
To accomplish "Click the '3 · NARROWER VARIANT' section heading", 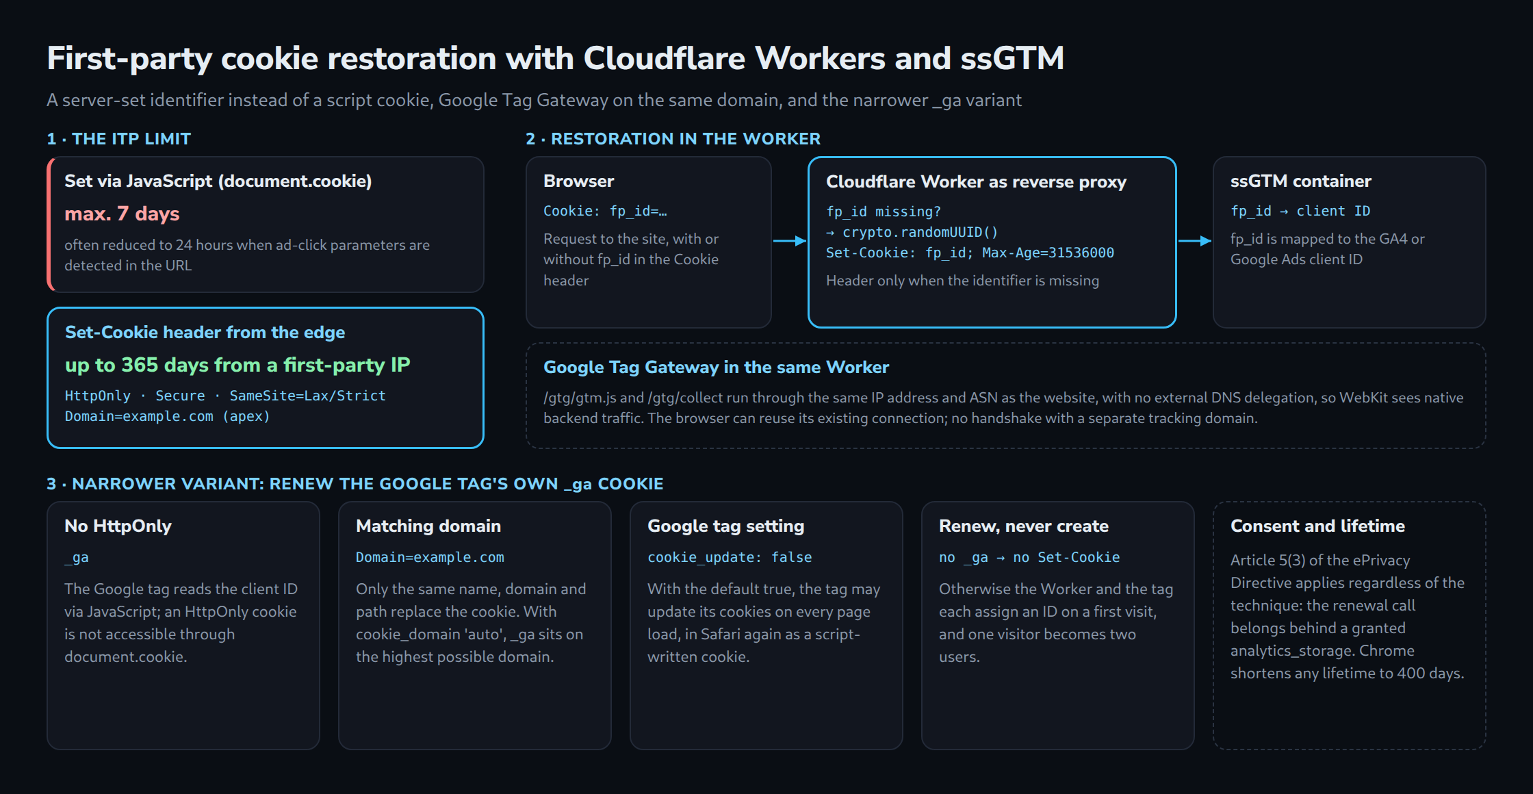I will pyautogui.click(x=355, y=484).
